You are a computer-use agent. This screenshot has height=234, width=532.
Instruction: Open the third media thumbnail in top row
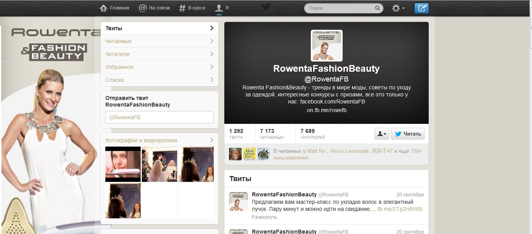click(x=196, y=164)
